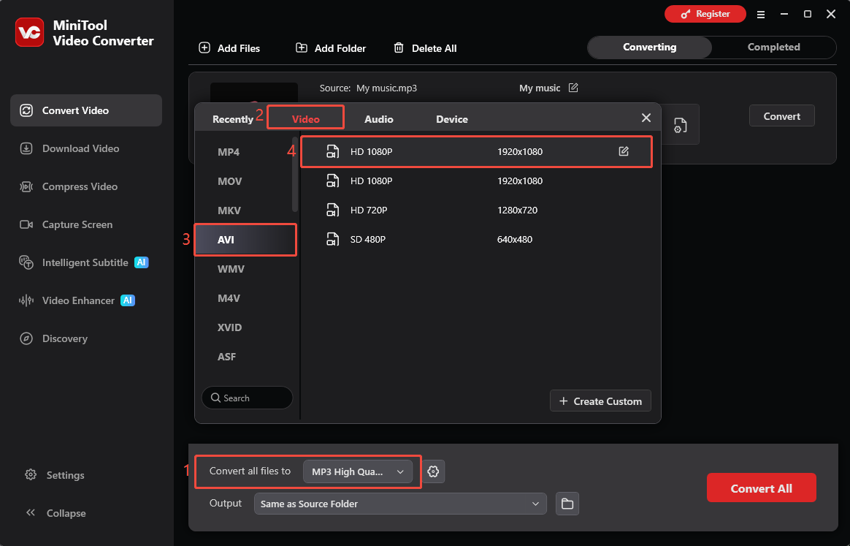Select the highlighted HD 1080P preset

476,151
